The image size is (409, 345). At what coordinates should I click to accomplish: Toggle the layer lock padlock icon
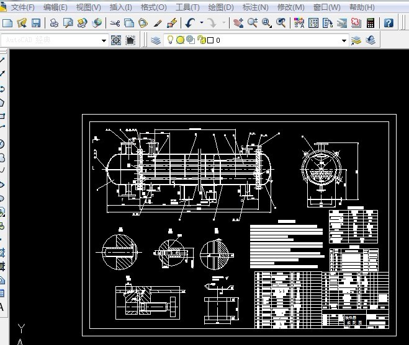click(200, 40)
